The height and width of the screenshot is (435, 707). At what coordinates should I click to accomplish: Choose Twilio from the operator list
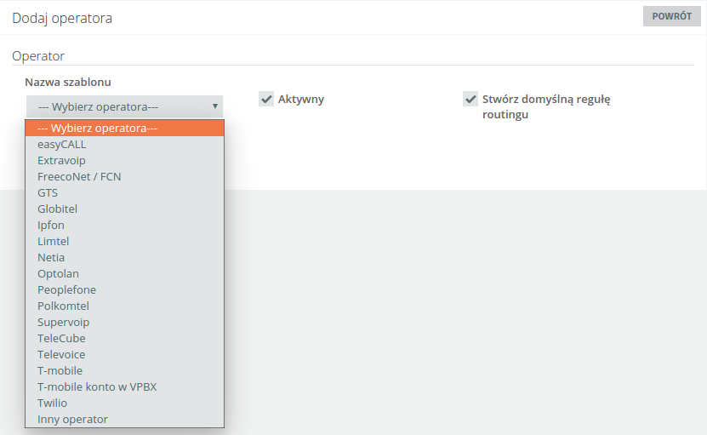(124, 404)
